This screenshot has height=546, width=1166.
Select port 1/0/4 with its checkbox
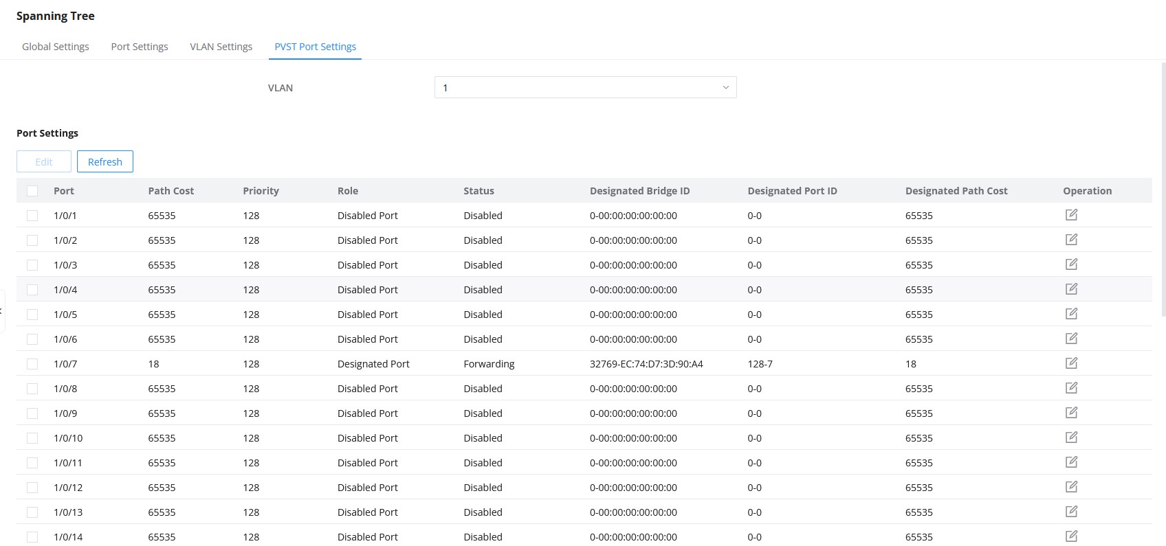[x=32, y=290]
